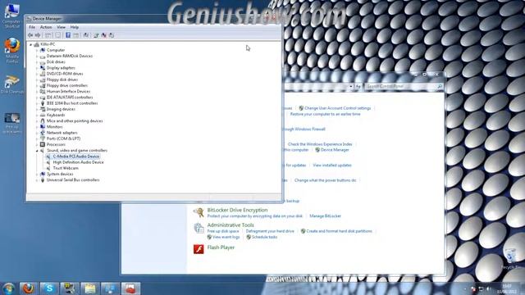Click the Forward arrow in Device Manager toolbar
The width and height of the screenshot is (525, 295).
click(38, 35)
